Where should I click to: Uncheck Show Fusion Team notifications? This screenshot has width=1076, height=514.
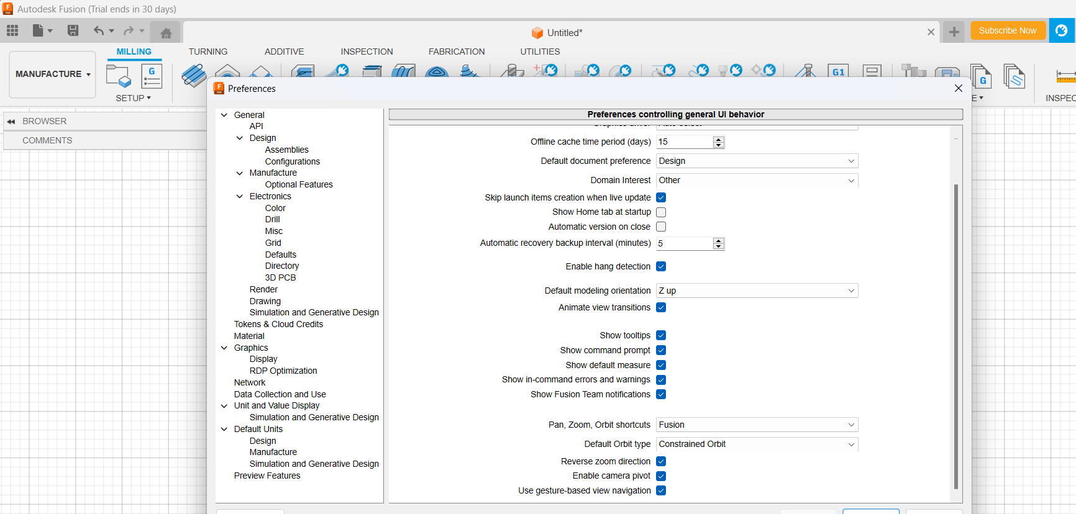[661, 394]
